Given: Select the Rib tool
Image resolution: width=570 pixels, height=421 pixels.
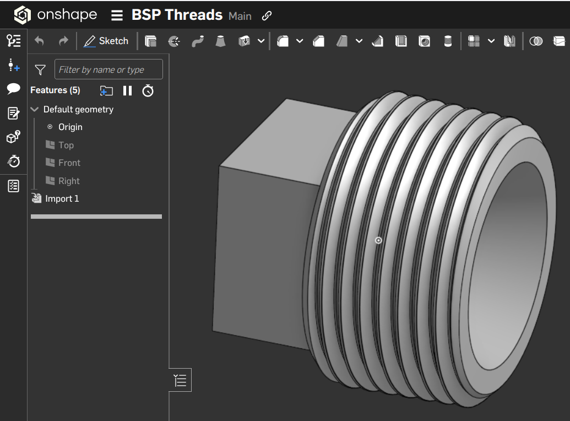Looking at the screenshot, I should pyautogui.click(x=378, y=41).
